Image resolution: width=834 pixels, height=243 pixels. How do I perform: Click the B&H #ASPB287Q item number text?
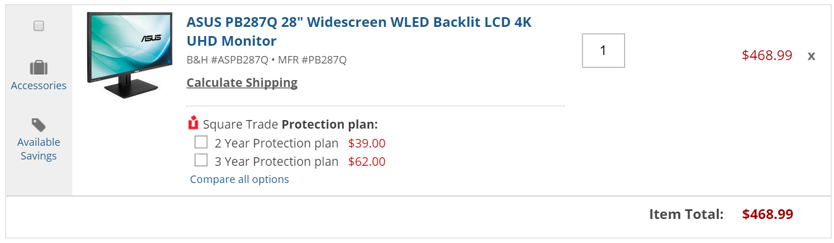coord(227,59)
